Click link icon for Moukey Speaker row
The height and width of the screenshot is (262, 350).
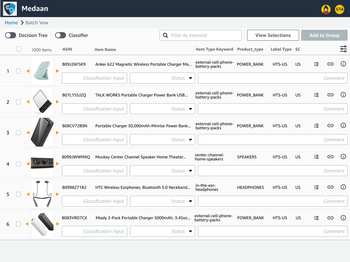[x=331, y=157]
